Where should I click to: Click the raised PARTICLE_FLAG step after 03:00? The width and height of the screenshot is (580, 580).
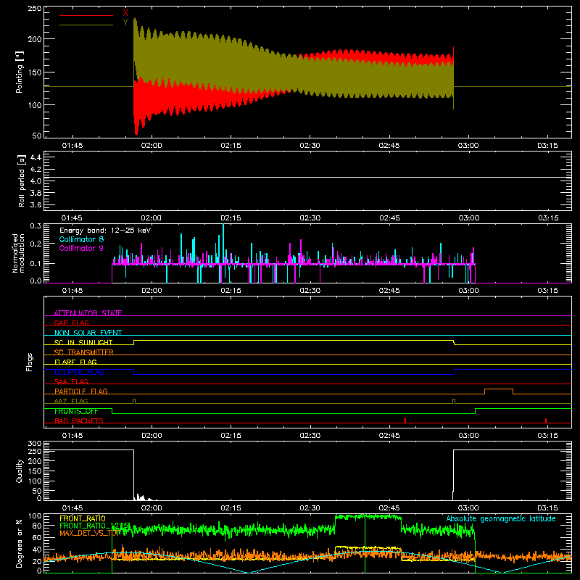pyautogui.click(x=499, y=389)
